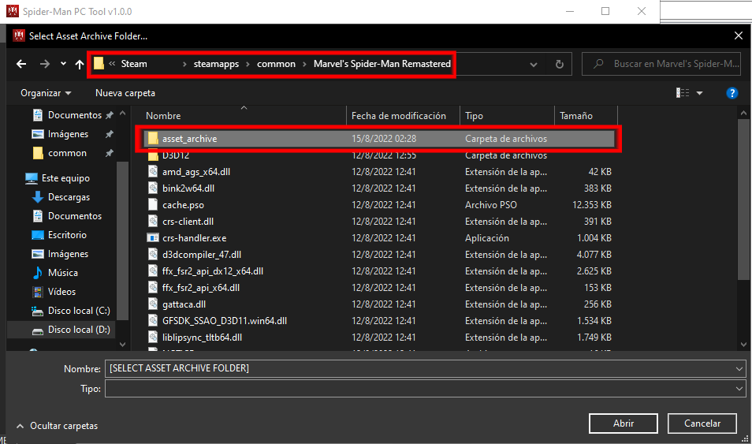Click the Abrir button
The width and height of the screenshot is (752, 444).
tap(623, 423)
